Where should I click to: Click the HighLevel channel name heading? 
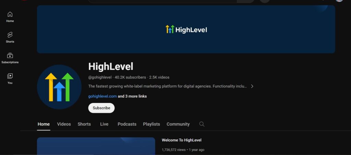click(x=111, y=67)
